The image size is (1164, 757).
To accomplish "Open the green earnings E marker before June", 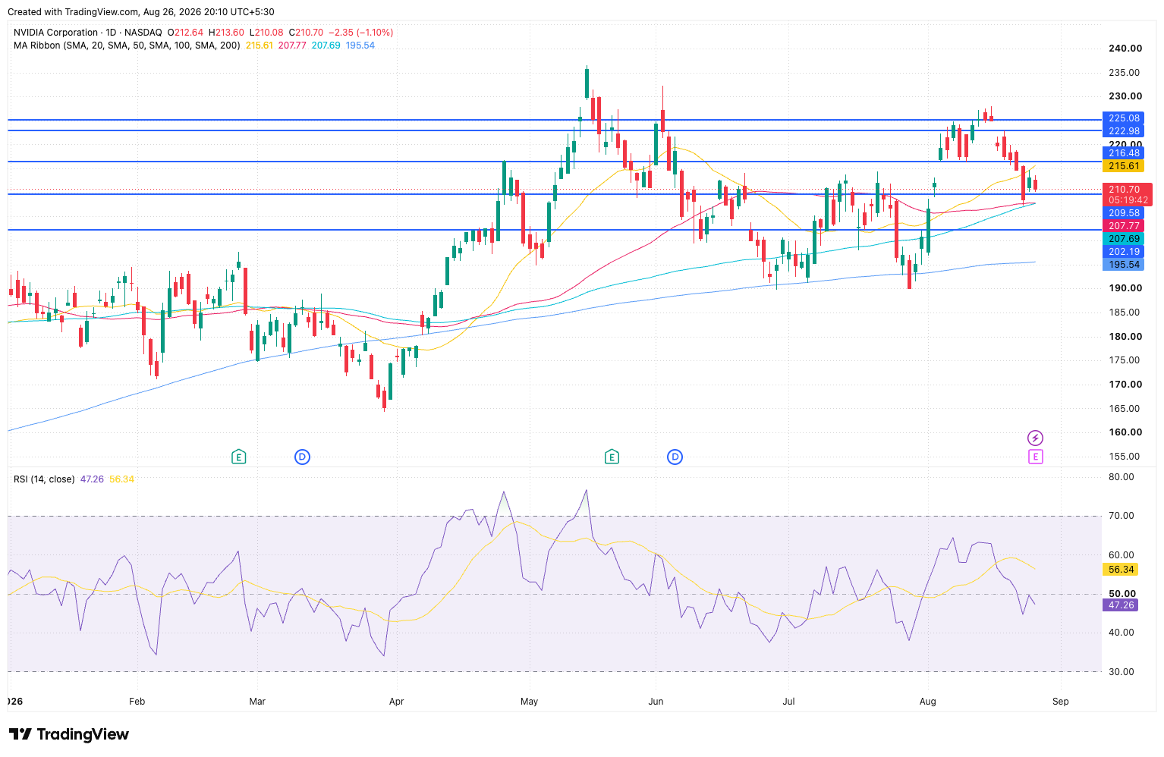I will (612, 457).
